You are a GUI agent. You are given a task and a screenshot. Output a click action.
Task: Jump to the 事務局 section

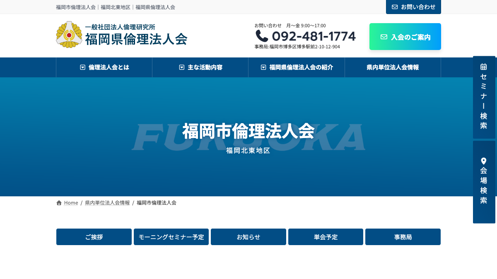(403, 237)
